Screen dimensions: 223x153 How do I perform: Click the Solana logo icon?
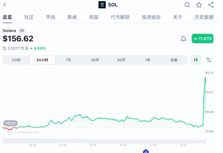(102, 5)
